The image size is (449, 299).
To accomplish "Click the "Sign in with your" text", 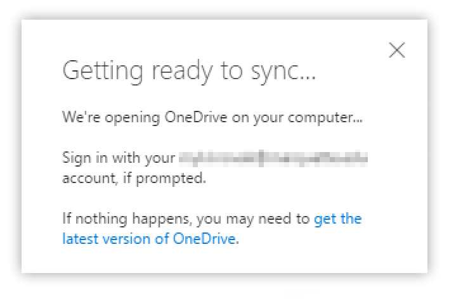I will (x=118, y=158).
